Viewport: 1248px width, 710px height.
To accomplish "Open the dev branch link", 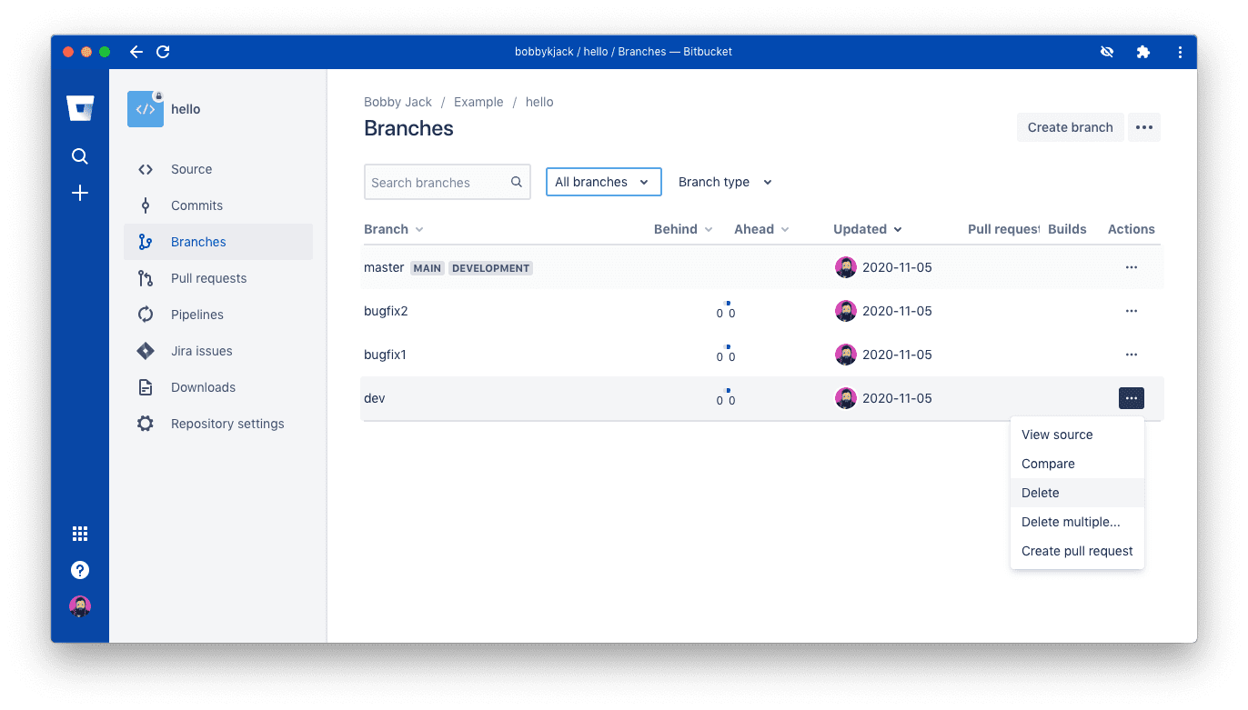I will click(375, 398).
